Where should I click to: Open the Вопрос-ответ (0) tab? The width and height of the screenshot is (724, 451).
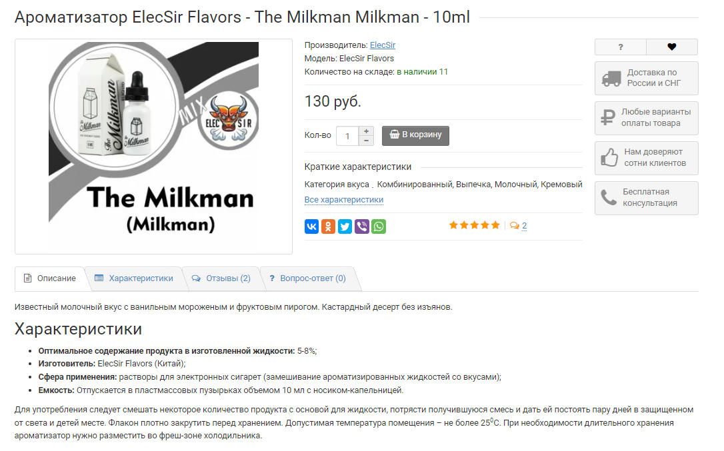[307, 279]
